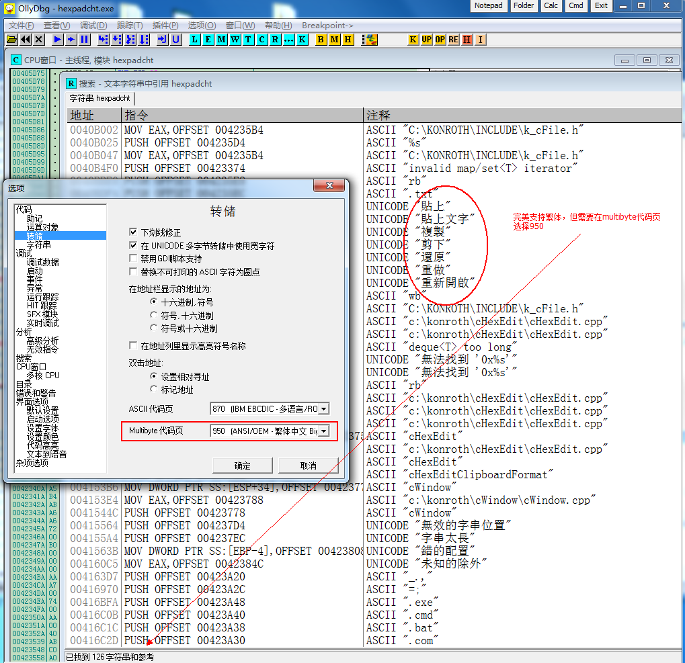Enable 替换不可打印的 ASCII 字符为圆点 checkbox
Viewport: 685px width, 663px height.
(x=133, y=271)
